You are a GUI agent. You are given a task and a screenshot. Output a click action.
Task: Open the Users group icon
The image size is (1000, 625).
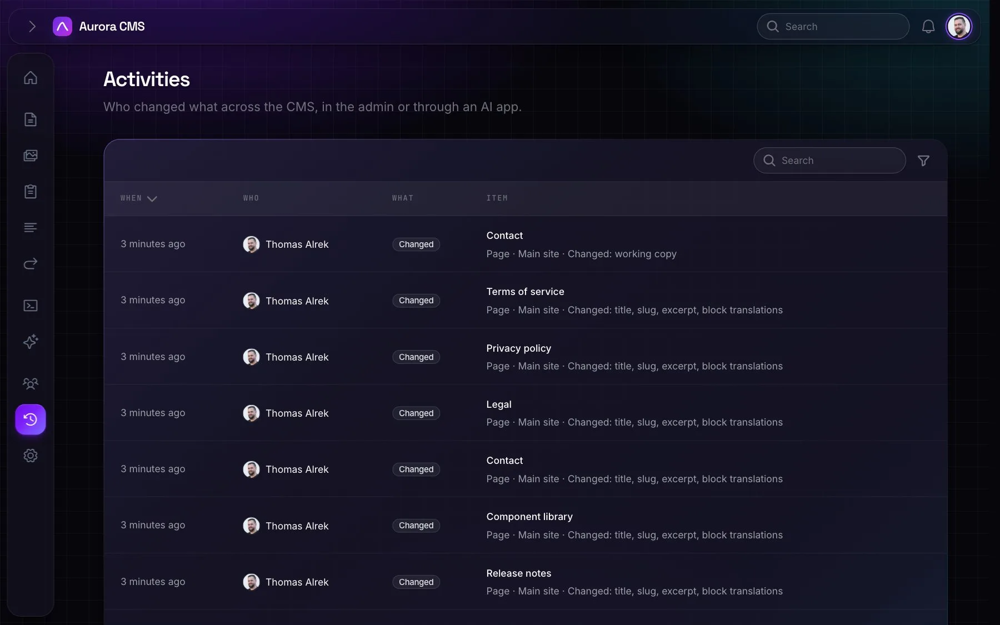point(31,383)
